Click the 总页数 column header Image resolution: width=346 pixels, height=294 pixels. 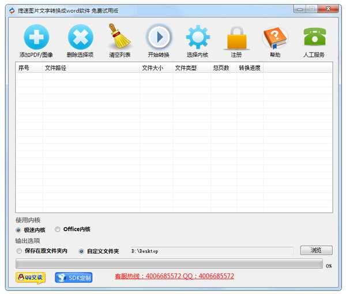(x=224, y=67)
